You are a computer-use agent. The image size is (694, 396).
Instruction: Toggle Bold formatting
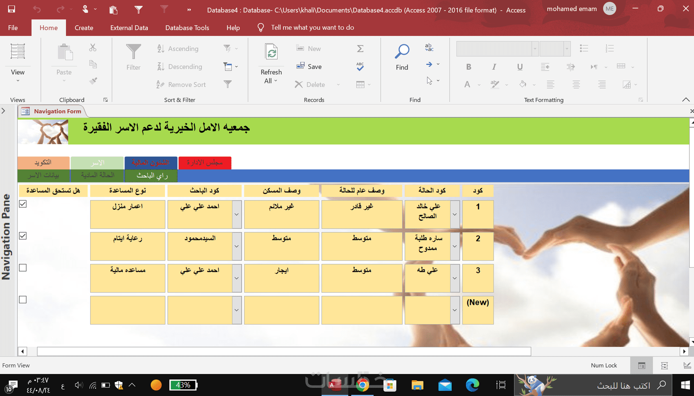point(469,67)
